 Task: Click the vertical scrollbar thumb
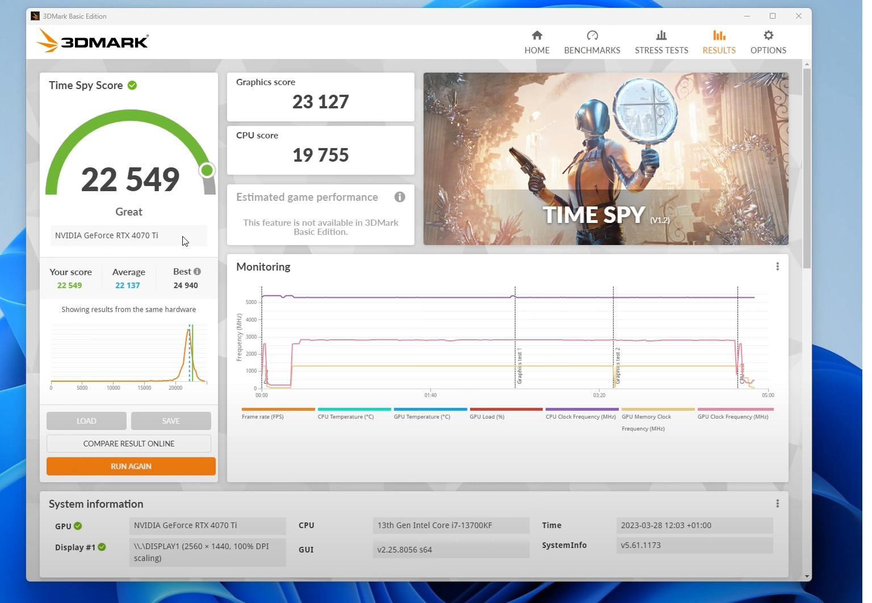[807, 168]
